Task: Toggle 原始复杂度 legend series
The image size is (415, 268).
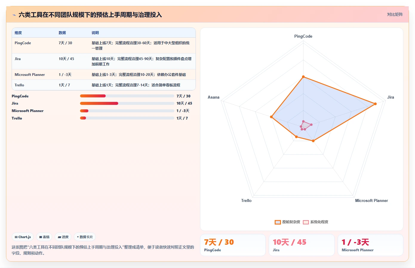Action: 287,222
